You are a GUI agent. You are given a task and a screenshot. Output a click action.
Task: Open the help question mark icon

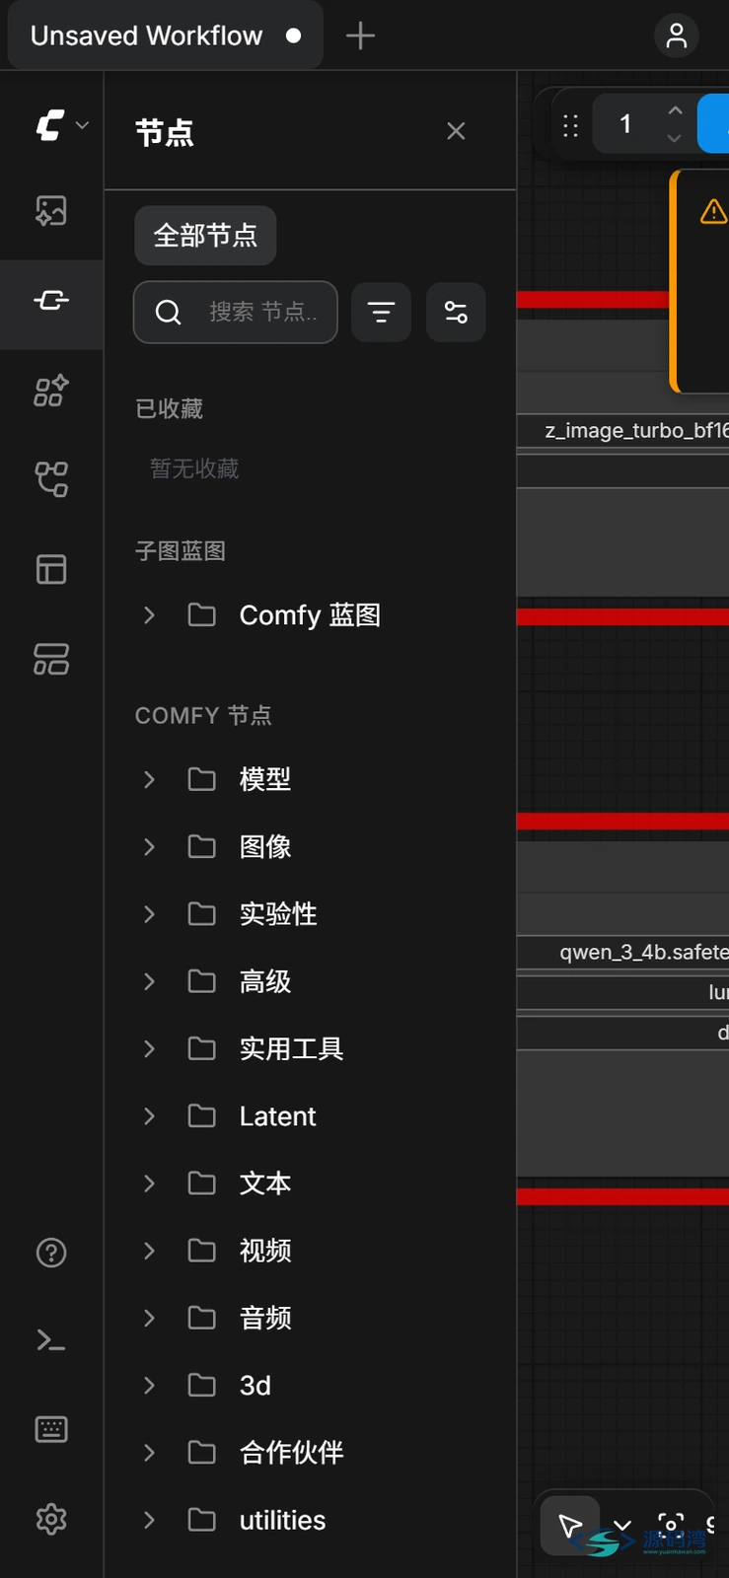(51, 1253)
